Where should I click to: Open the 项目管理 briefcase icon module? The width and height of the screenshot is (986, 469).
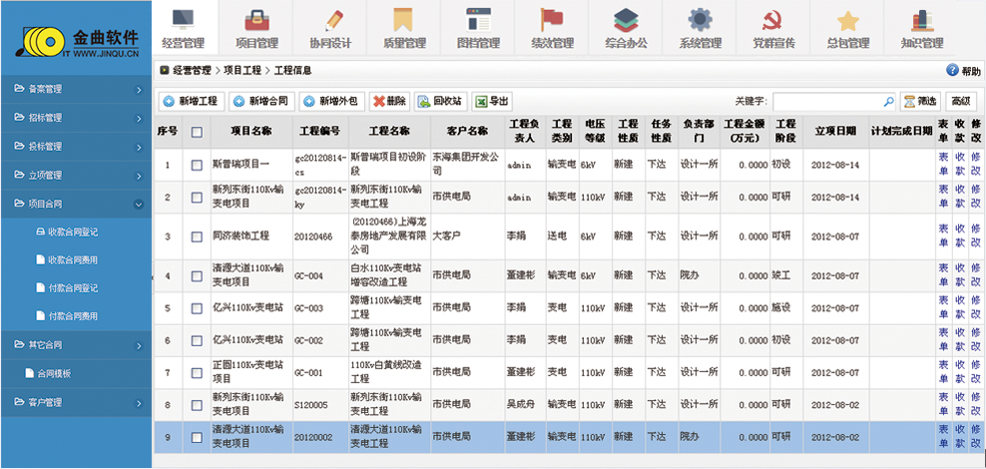tap(255, 20)
